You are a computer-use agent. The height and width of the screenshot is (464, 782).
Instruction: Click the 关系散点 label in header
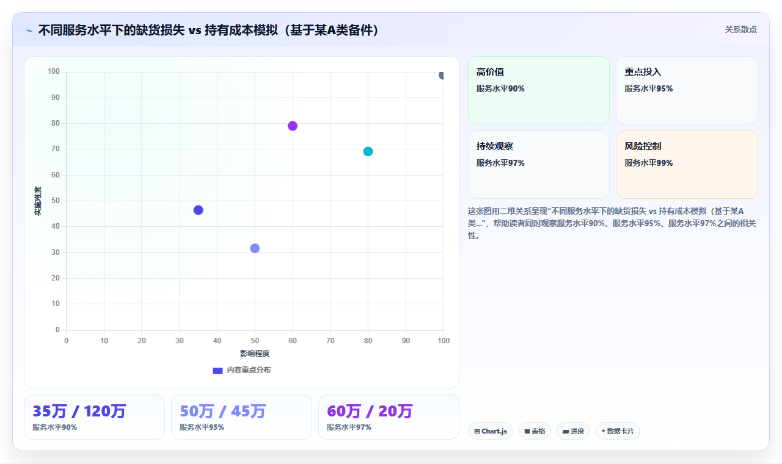click(x=741, y=29)
